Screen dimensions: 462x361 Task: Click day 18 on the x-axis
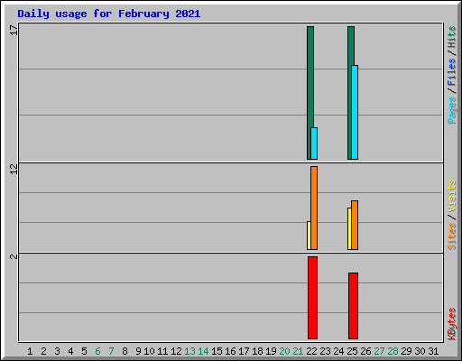coord(257,351)
